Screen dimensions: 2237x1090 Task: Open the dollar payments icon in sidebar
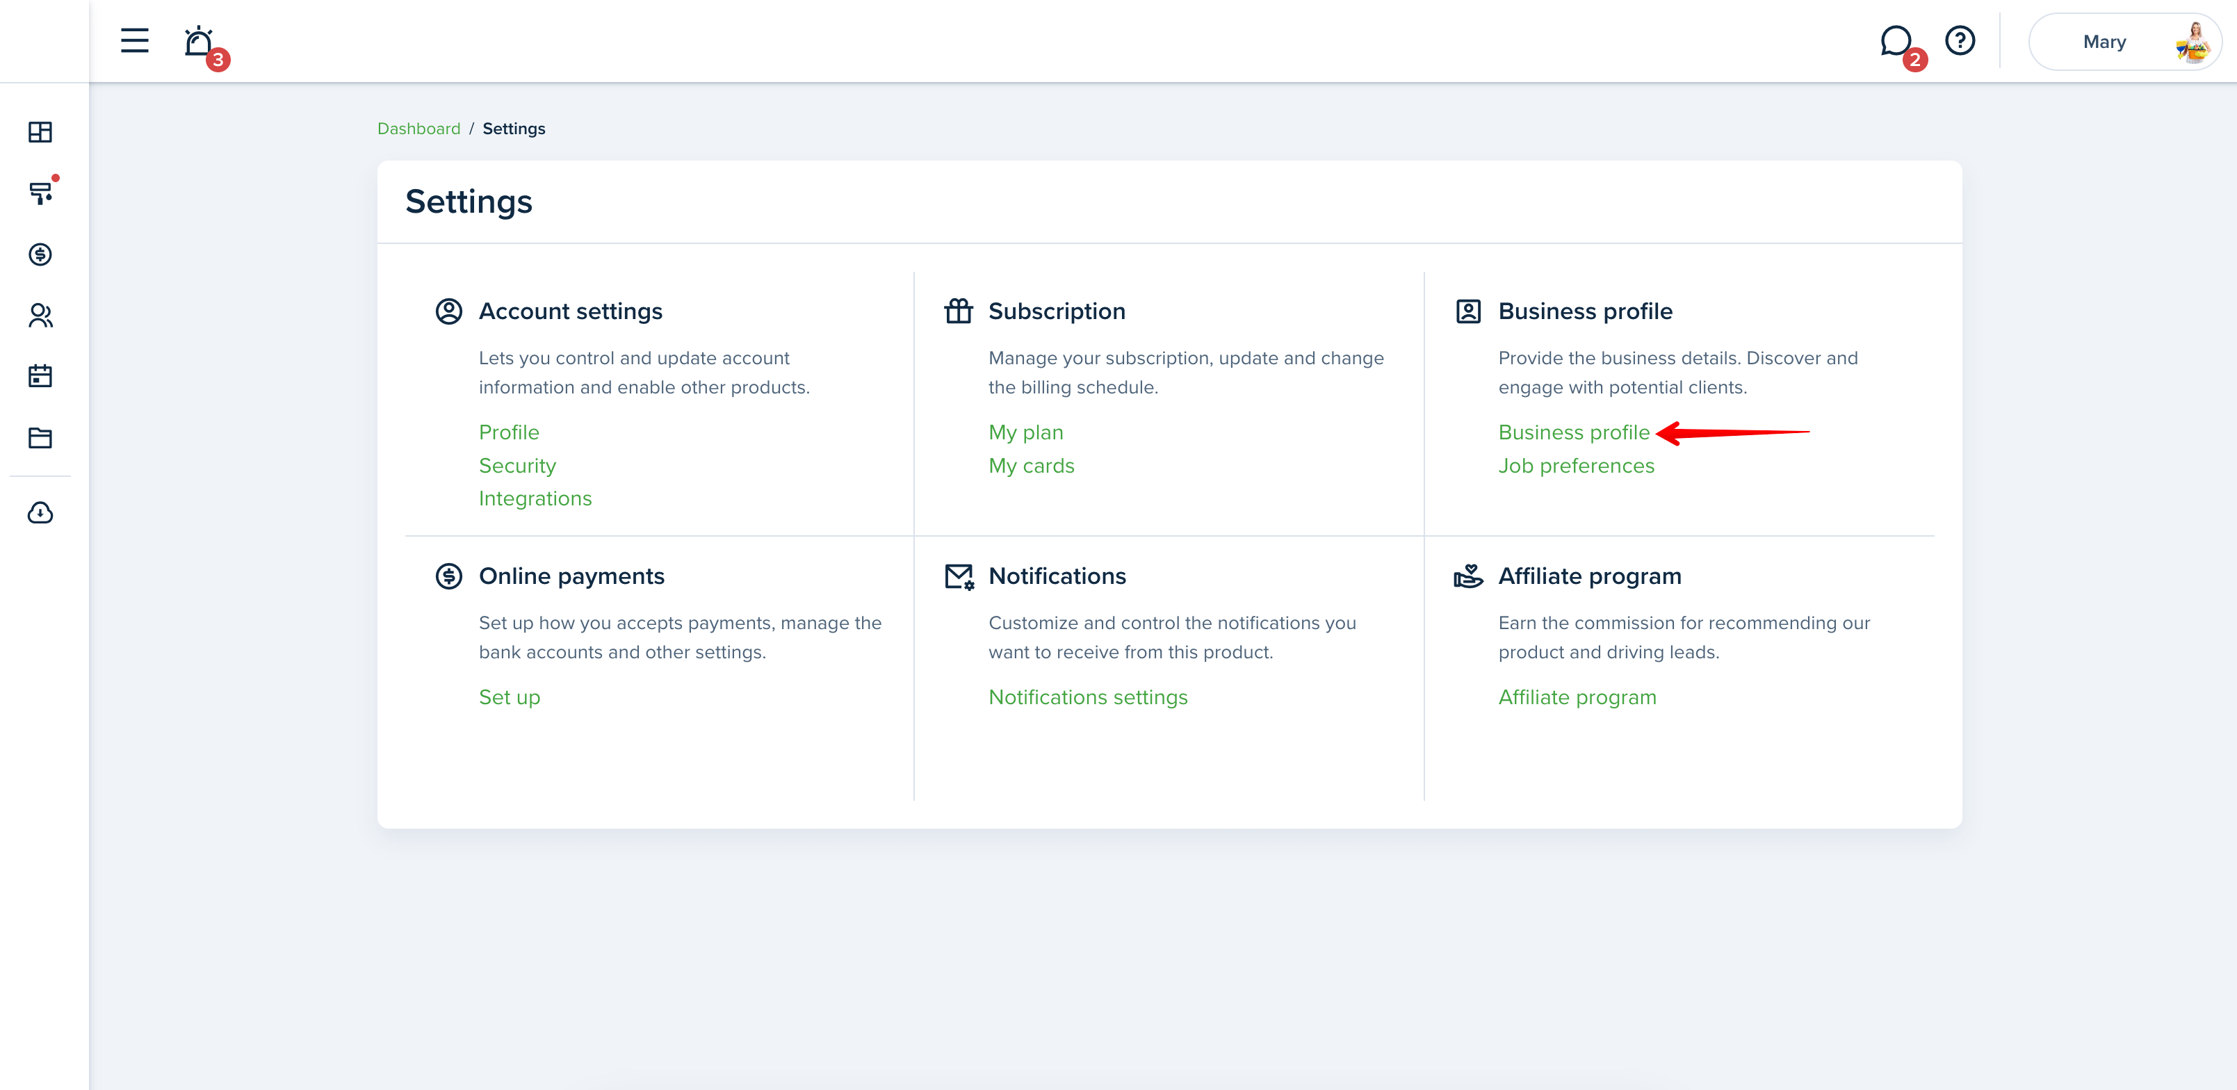click(40, 254)
